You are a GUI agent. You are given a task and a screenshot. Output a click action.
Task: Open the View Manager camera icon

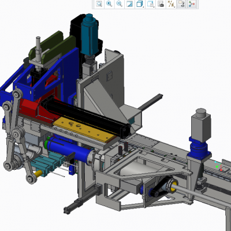(161, 4)
